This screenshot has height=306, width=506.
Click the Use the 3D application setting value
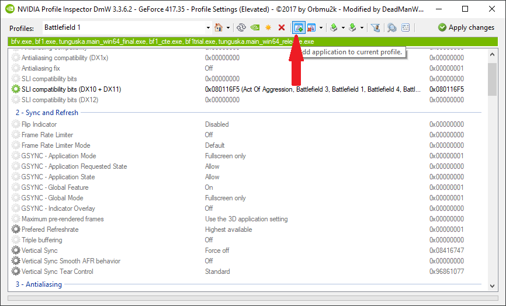coord(246,219)
